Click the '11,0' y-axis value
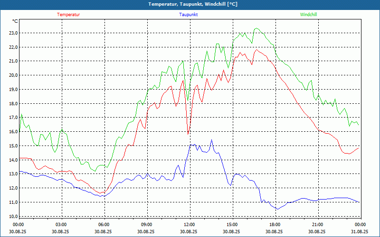 [13, 202]
